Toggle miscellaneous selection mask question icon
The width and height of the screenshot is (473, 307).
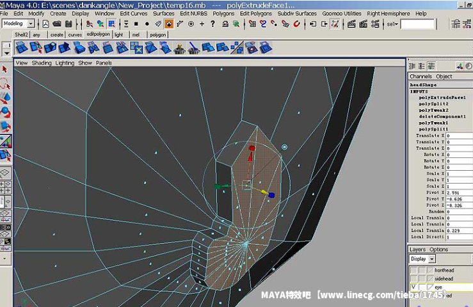(x=212, y=24)
